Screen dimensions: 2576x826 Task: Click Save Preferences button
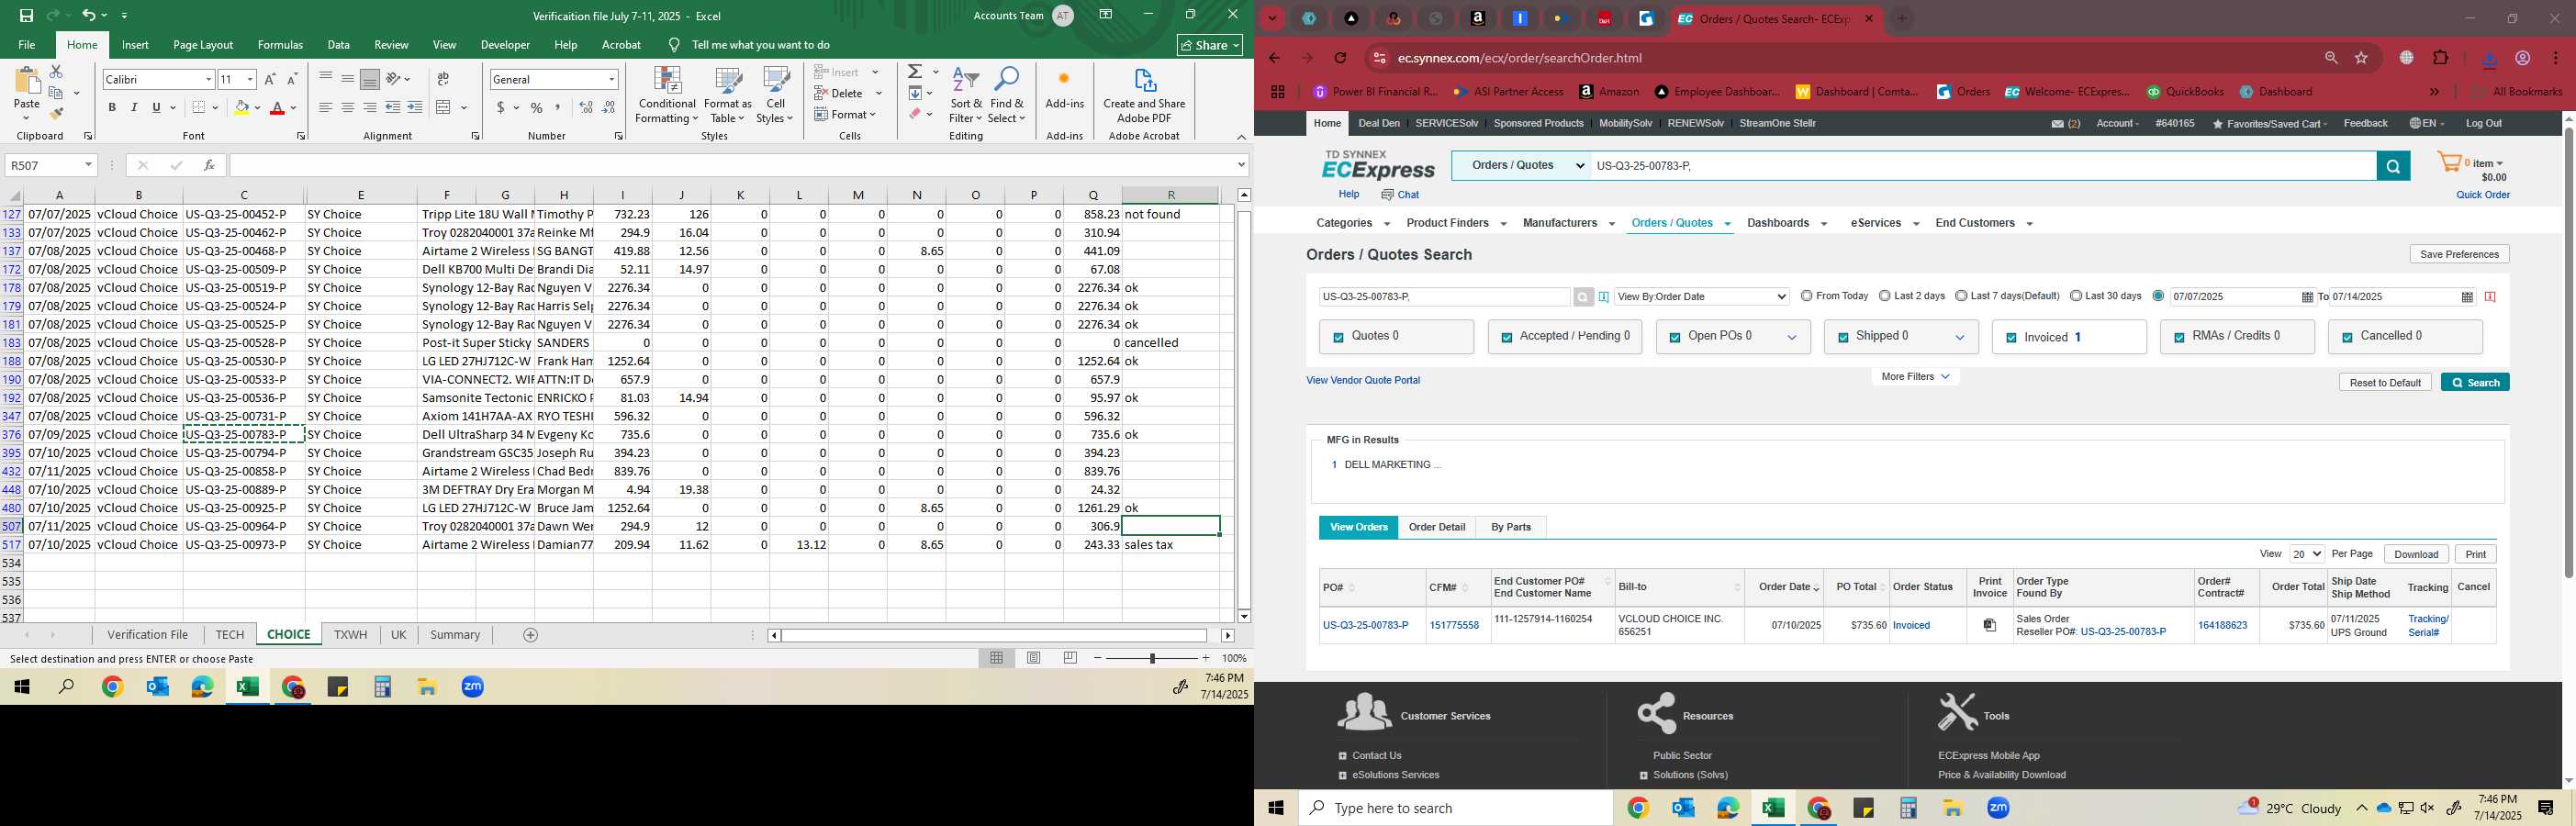coord(2459,254)
